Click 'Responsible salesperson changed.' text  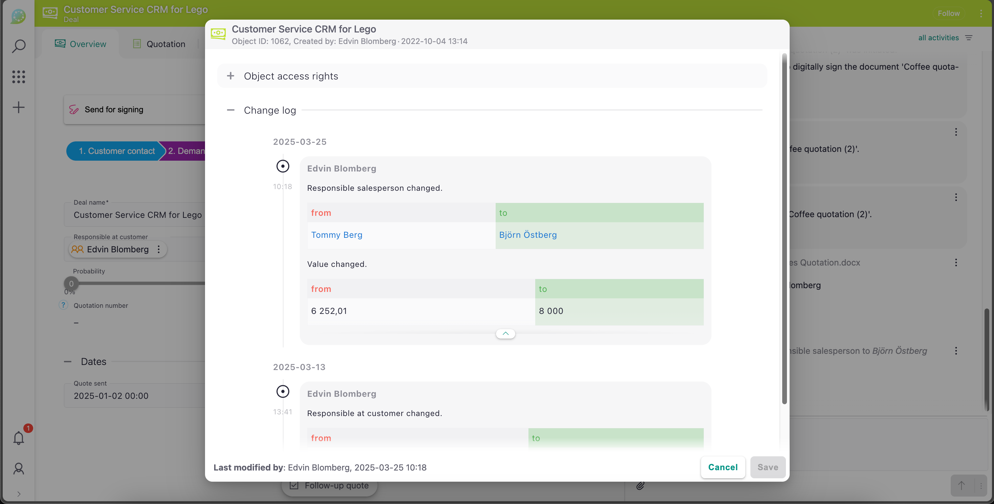tap(374, 188)
